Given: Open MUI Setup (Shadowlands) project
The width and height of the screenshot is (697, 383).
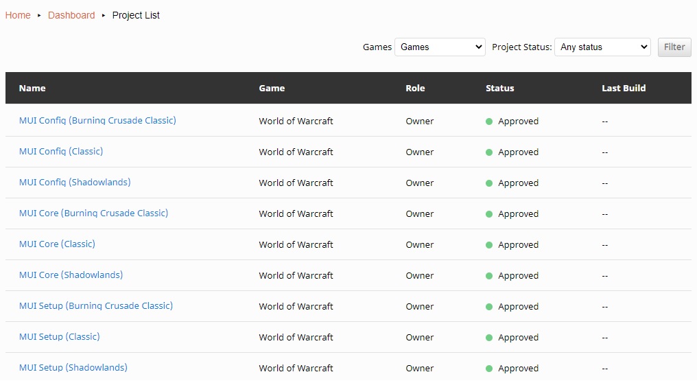Looking at the screenshot, I should [73, 368].
